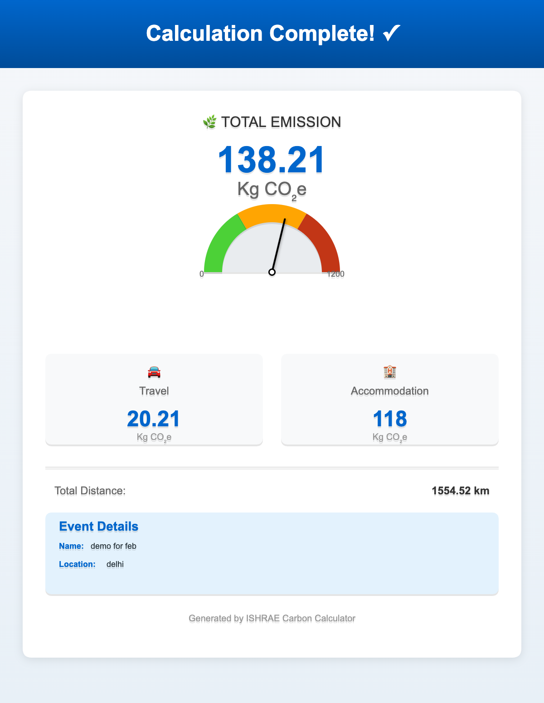Click the 138.21 total emission value
The height and width of the screenshot is (703, 544).
click(272, 160)
